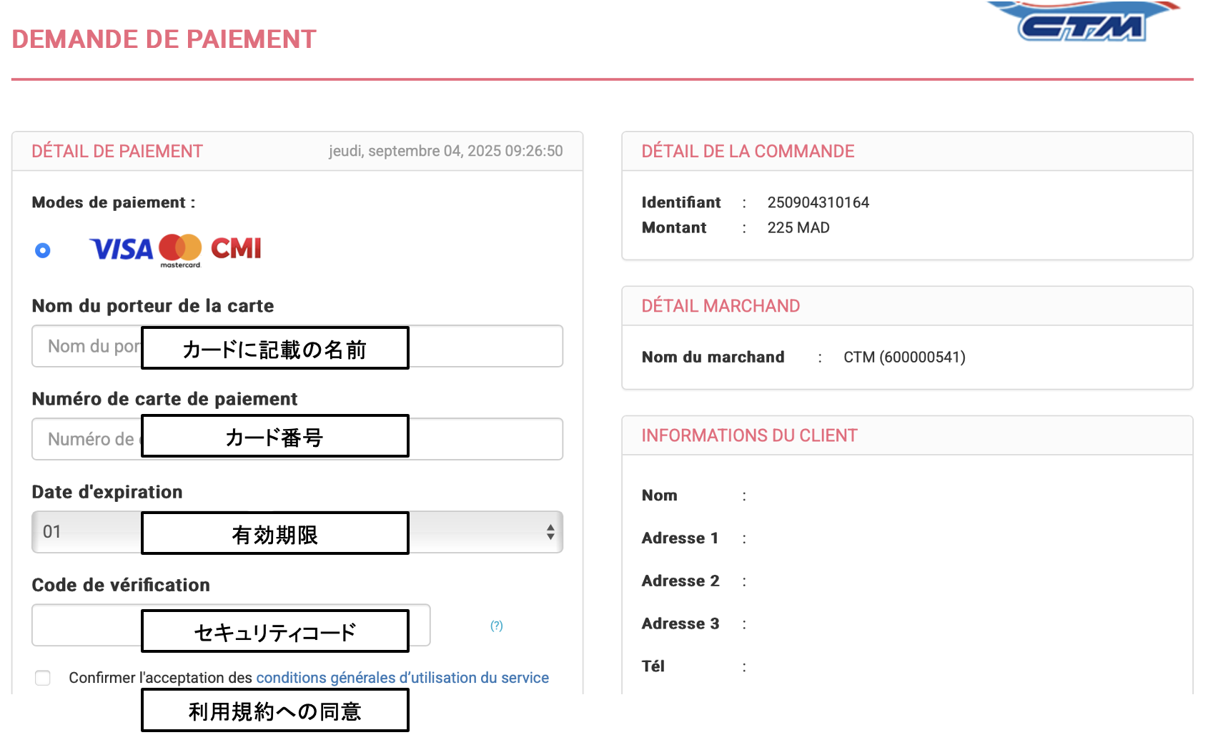The width and height of the screenshot is (1208, 745).
Task: Open conditions générales d'utilisation du service link
Action: [x=402, y=678]
